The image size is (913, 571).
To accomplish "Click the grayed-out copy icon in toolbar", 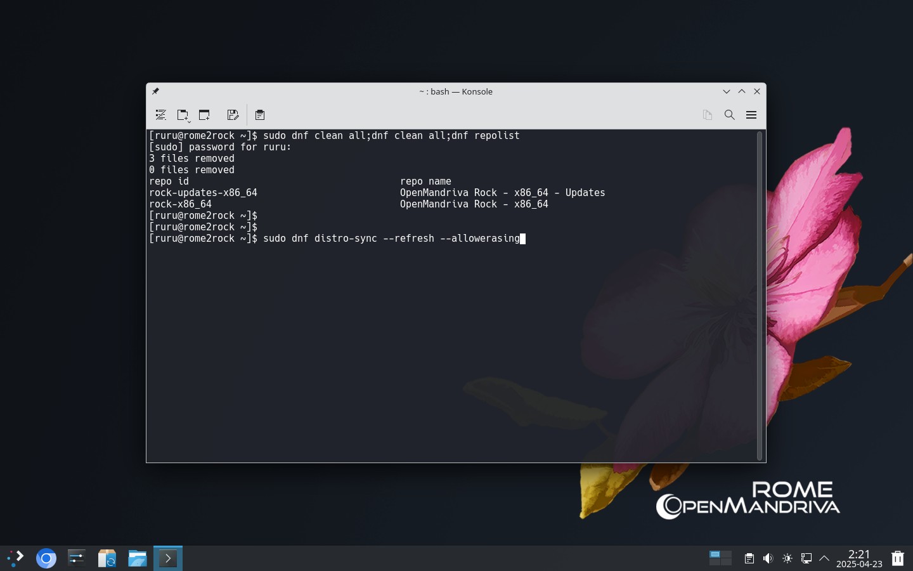I will (708, 115).
